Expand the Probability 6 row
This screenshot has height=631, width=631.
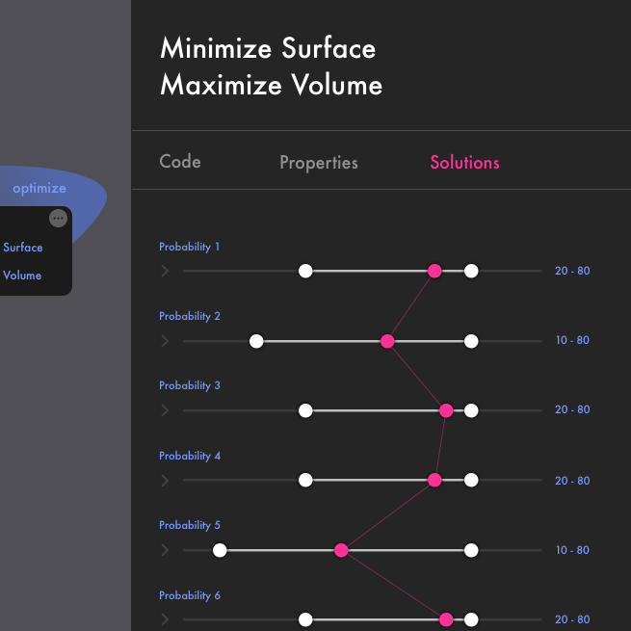(165, 619)
